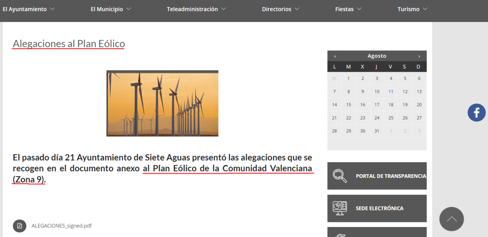Click the PDF file icon
This screenshot has width=488, height=237.
(20, 226)
